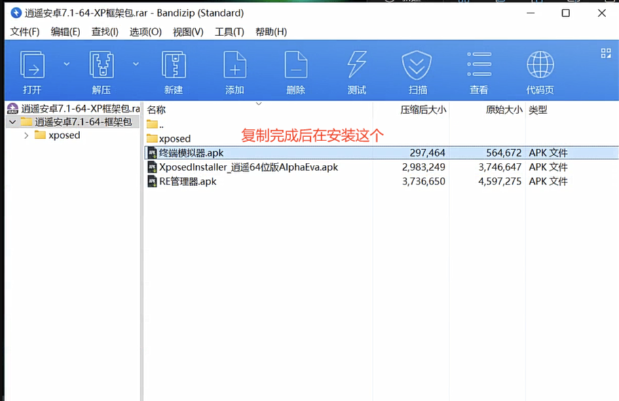Select 逍遥安卓7.1-64-框架包 folder in tree
The height and width of the screenshot is (401, 619).
83,122
